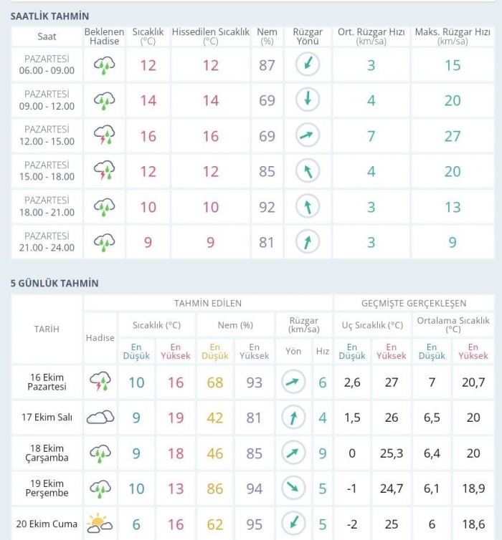Click the partly sunny icon for 20 Ekim Cuma
Screen dimensions: 502x540
coord(100,524)
